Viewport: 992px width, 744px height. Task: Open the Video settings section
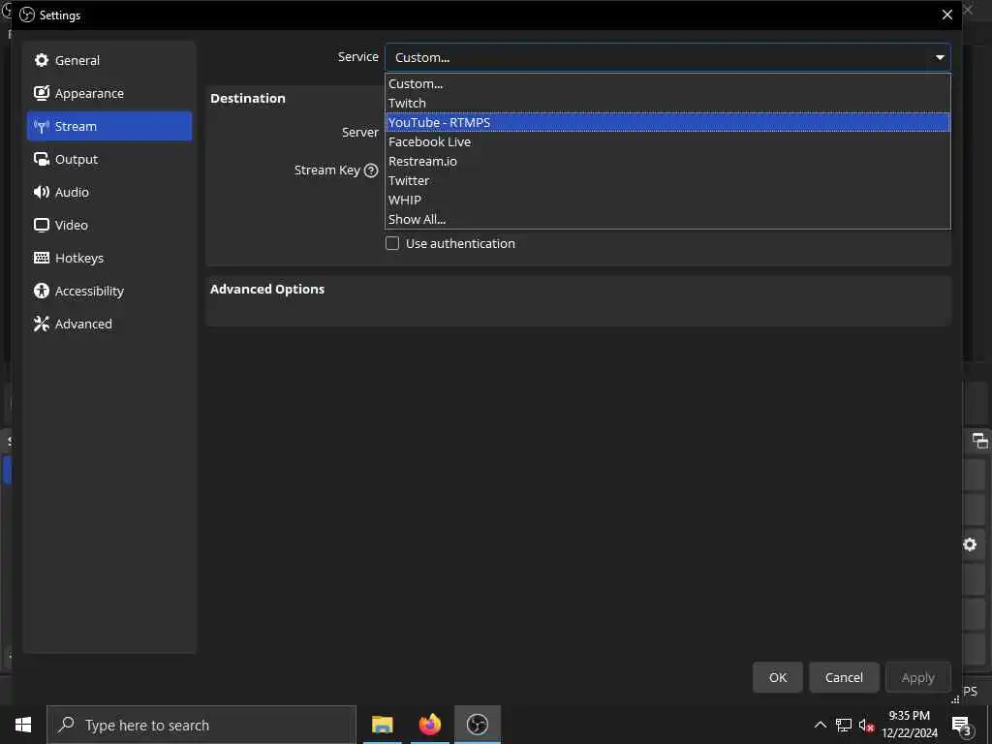click(108, 225)
